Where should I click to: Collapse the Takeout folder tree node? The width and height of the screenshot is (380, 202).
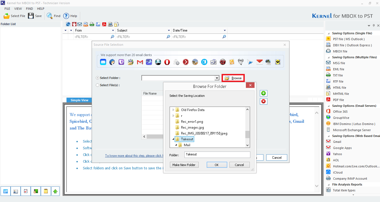pyautogui.click(x=173, y=139)
